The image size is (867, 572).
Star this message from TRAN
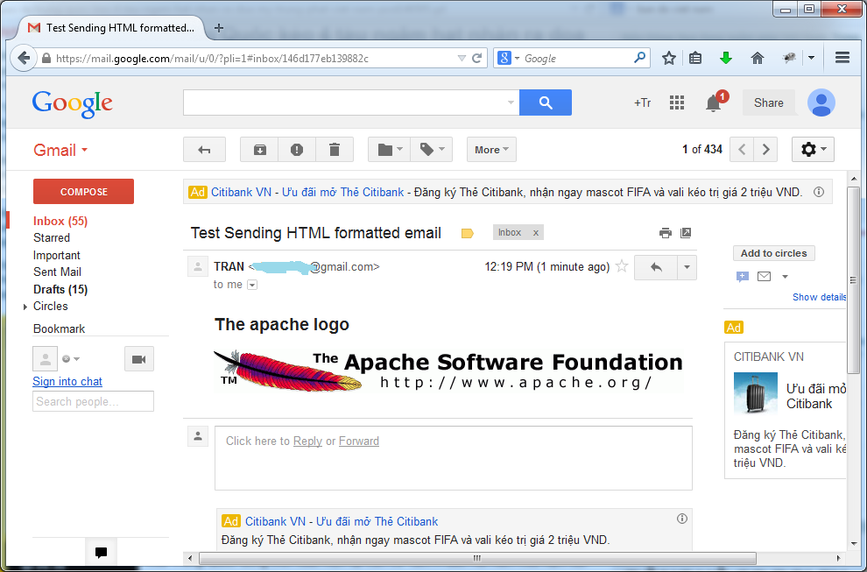coord(622,266)
